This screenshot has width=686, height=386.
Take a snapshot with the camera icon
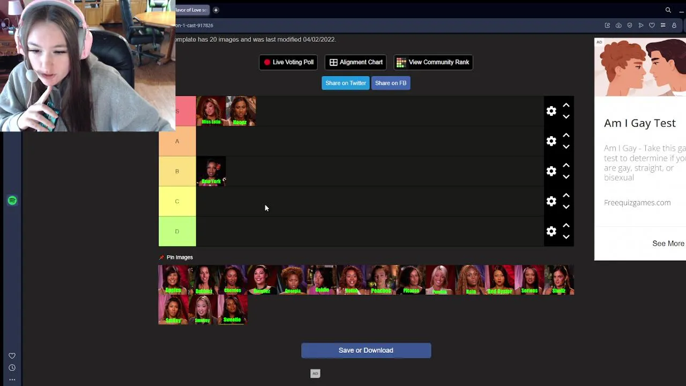(x=618, y=25)
